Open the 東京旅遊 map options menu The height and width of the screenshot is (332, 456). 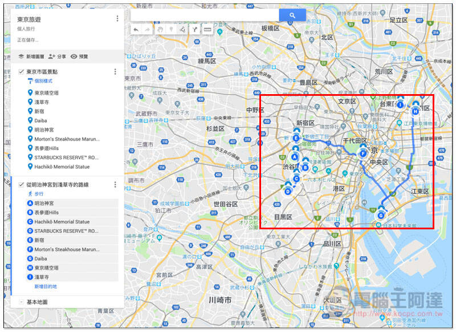tap(117, 19)
